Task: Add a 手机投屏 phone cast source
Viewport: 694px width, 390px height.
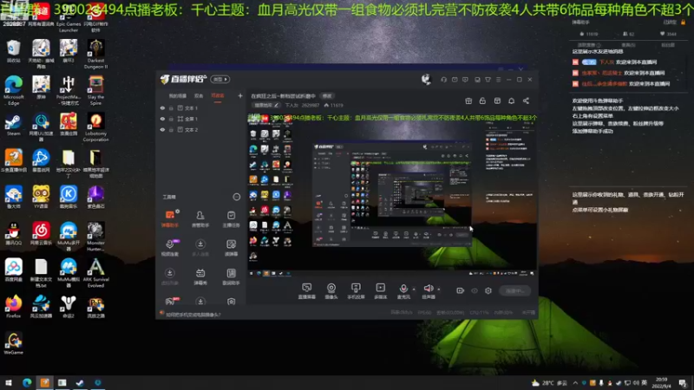Action: click(356, 291)
